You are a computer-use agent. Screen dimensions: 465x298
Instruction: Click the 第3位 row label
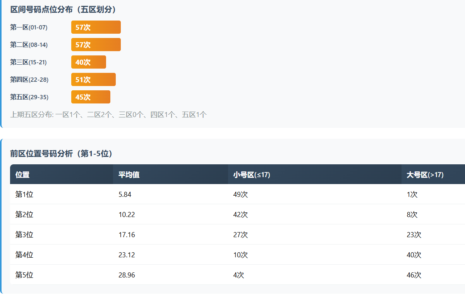(x=24, y=235)
